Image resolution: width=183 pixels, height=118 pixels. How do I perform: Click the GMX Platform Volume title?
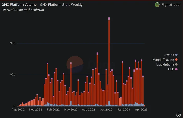pyautogui.click(x=19, y=5)
